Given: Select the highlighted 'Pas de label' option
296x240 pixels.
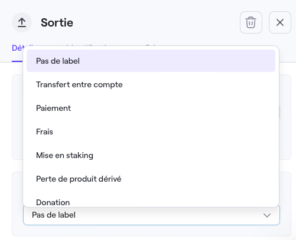Looking at the screenshot, I should tap(151, 61).
